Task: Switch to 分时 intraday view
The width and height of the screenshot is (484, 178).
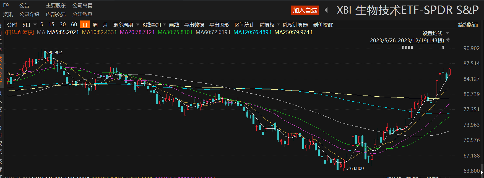Action: pyautogui.click(x=12, y=25)
